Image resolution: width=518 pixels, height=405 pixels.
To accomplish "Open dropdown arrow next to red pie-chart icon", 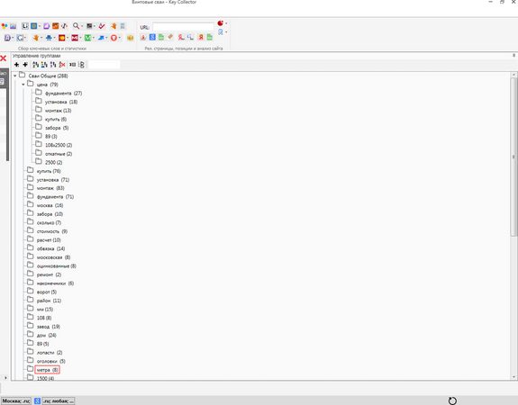I will [226, 23].
